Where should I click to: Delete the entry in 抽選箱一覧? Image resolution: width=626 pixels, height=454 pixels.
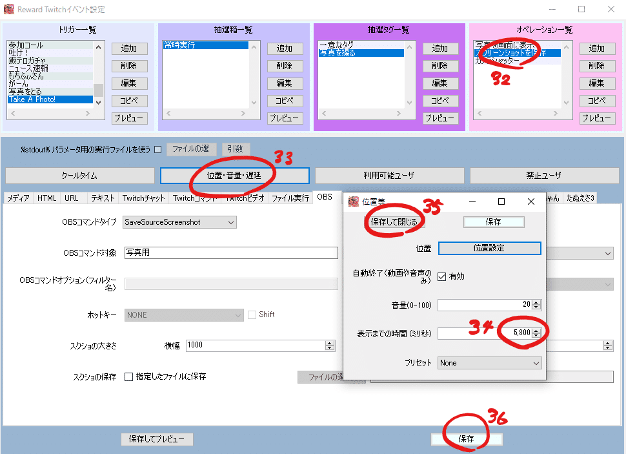pos(285,66)
